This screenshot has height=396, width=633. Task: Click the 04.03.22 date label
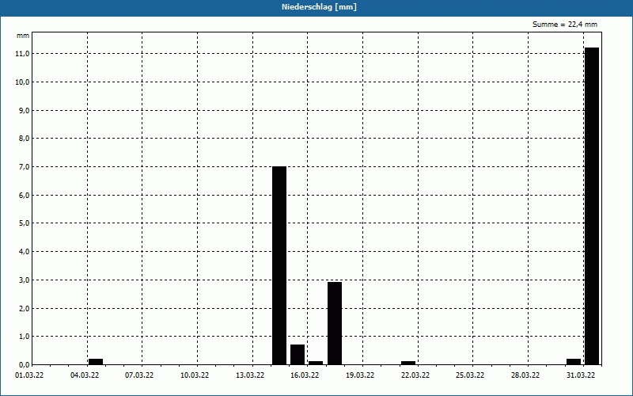(85, 375)
